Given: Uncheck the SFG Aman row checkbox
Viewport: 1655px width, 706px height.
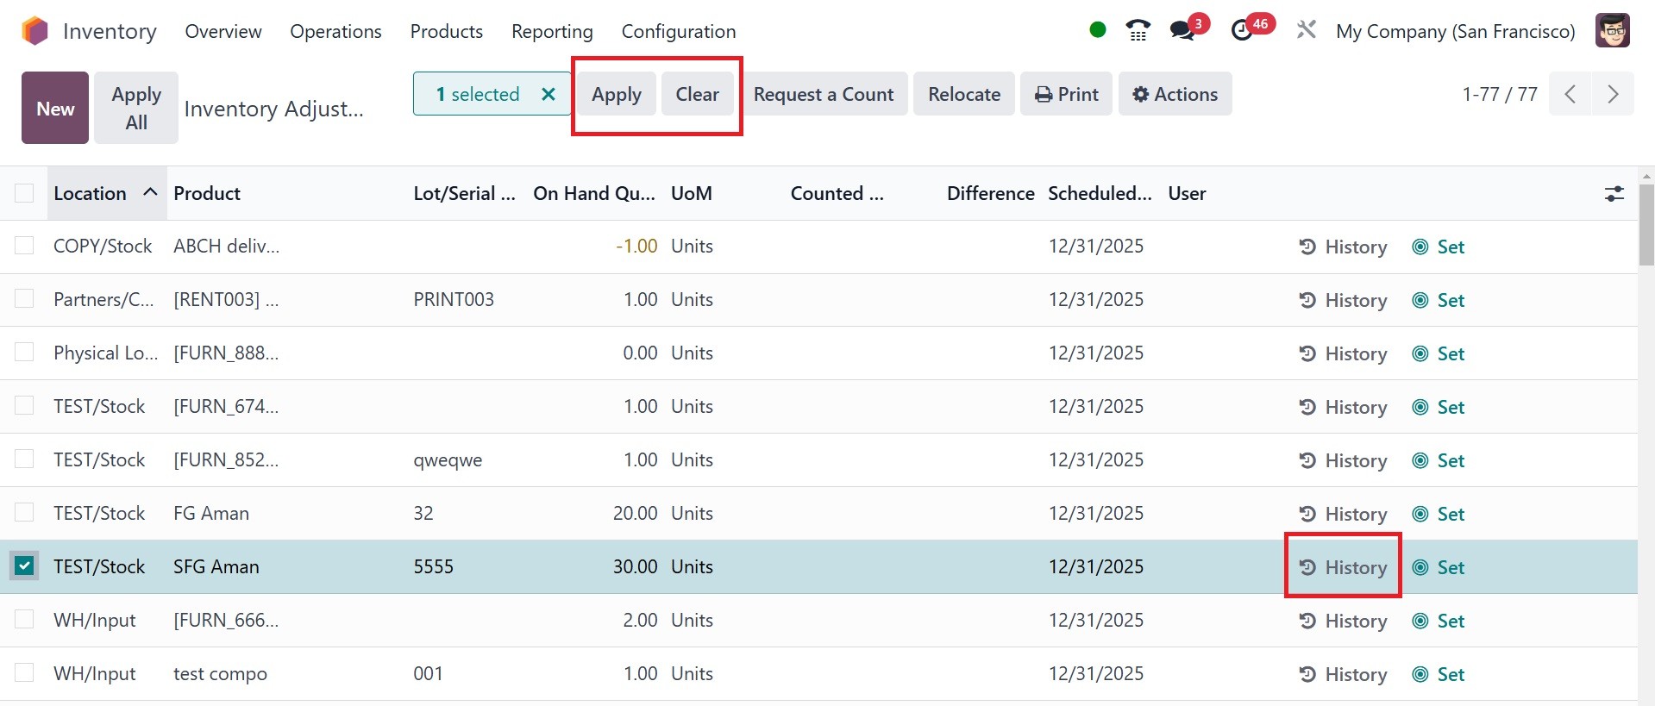Looking at the screenshot, I should click(x=24, y=566).
